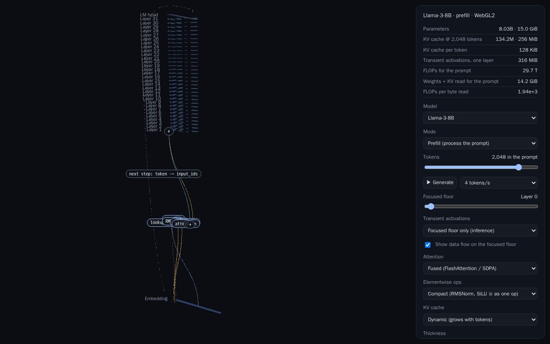
Task: Click the Embedding weight bar in the graph
Action: [x=199, y=307]
